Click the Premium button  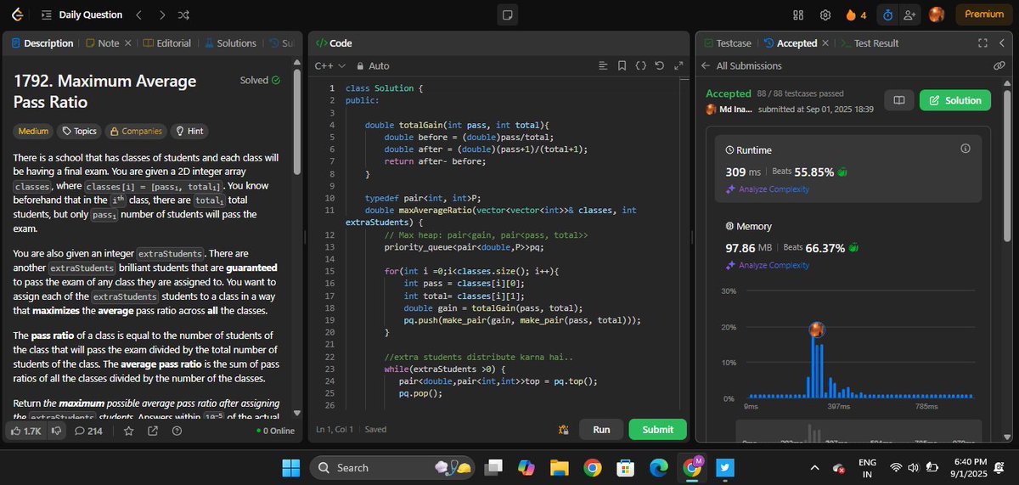pyautogui.click(x=985, y=14)
